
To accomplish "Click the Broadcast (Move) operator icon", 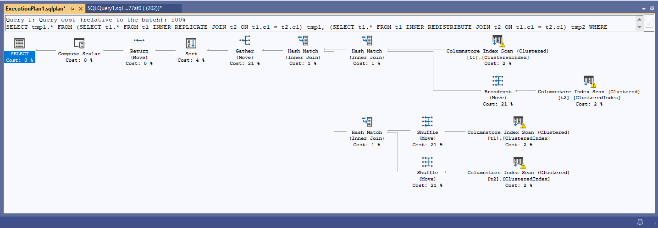I will tap(498, 81).
